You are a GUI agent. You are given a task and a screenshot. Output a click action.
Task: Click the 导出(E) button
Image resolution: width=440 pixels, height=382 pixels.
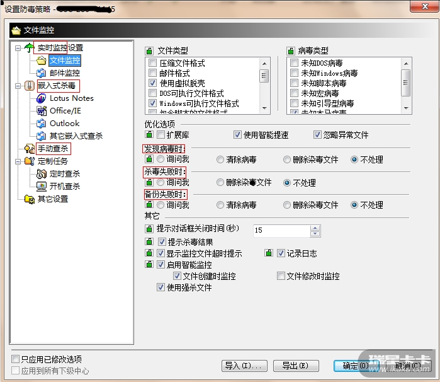pyautogui.click(x=296, y=366)
